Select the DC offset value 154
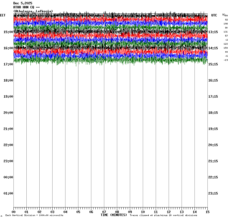The image size is (229, 219). pyautogui.click(x=225, y=48)
